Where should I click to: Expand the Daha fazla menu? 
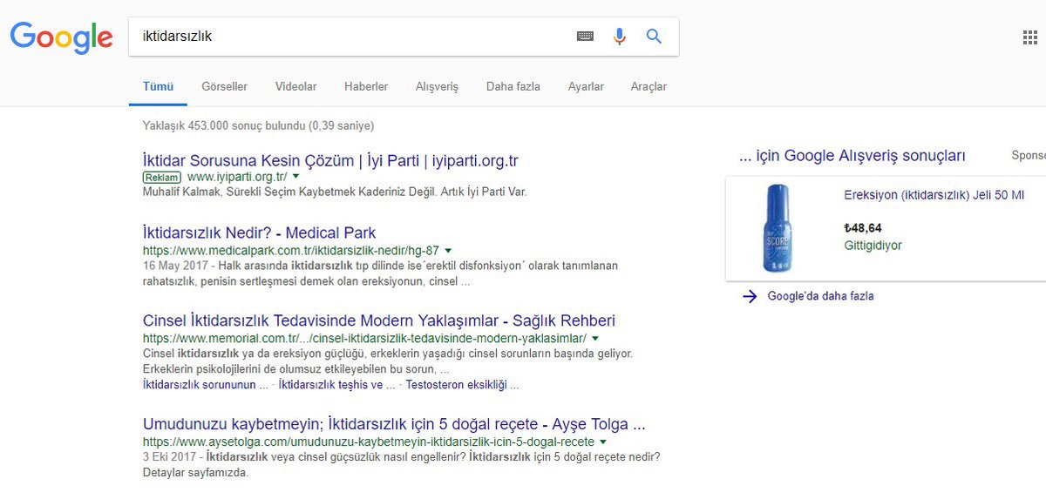tap(513, 87)
